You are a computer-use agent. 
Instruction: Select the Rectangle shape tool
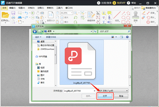[x=123, y=22]
